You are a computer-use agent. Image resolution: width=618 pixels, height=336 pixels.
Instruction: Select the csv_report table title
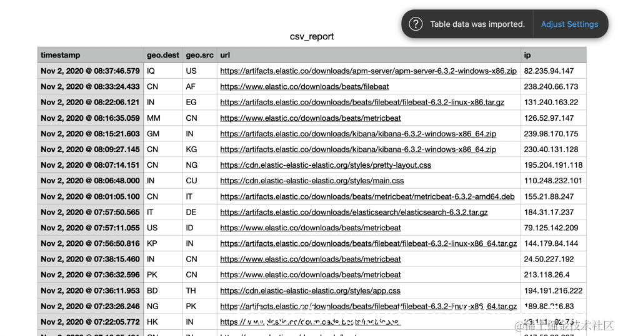(x=312, y=36)
